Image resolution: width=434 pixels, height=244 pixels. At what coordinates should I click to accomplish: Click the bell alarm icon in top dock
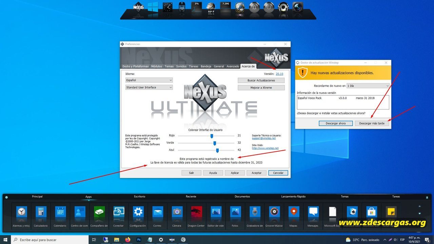click(x=254, y=7)
